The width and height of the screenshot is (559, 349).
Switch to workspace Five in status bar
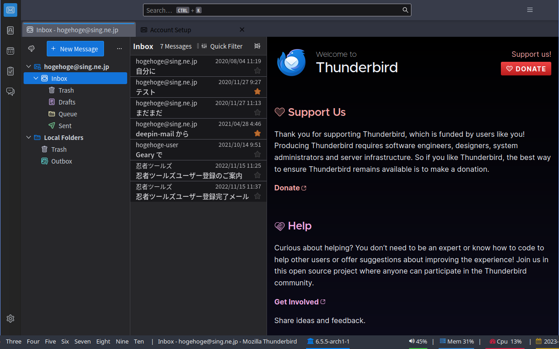50,341
